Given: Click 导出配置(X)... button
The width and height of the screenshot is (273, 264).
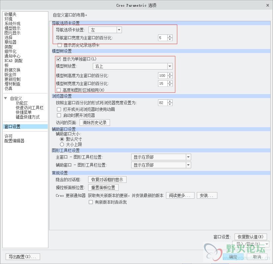Looking at the screenshot, I should [x=23, y=257].
